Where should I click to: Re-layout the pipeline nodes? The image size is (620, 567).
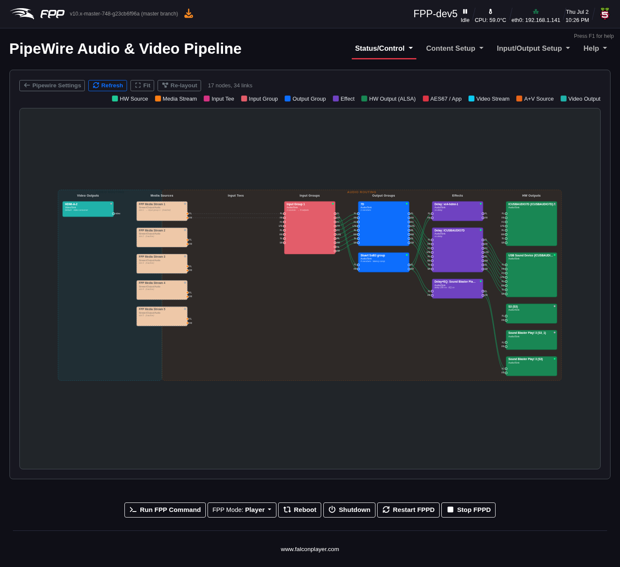point(179,86)
